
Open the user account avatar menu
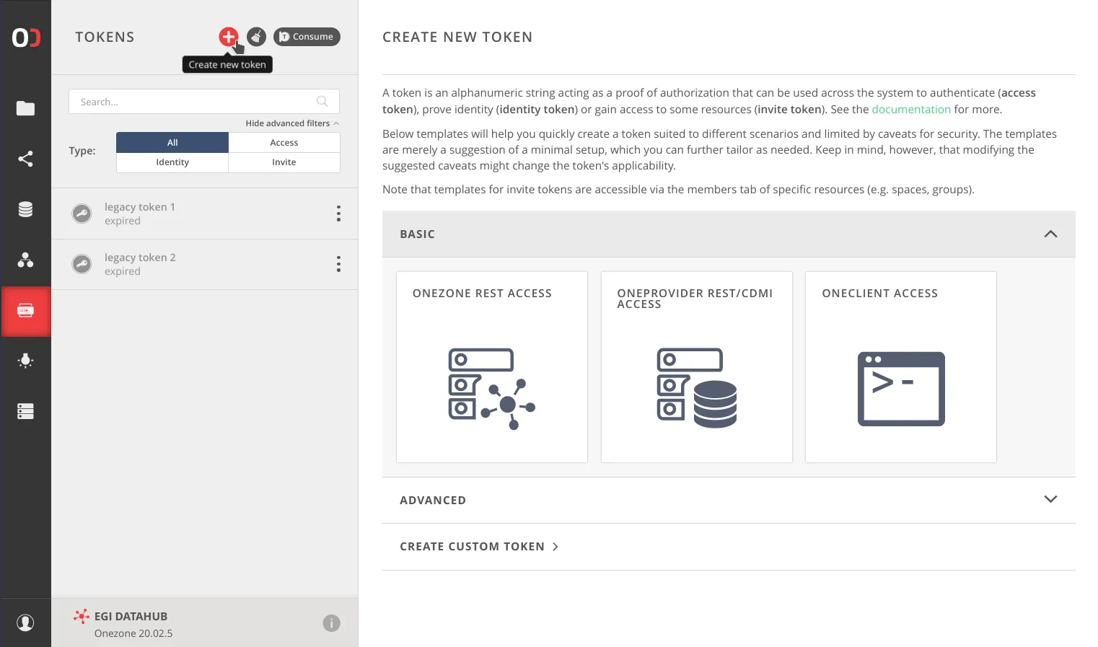pos(26,622)
